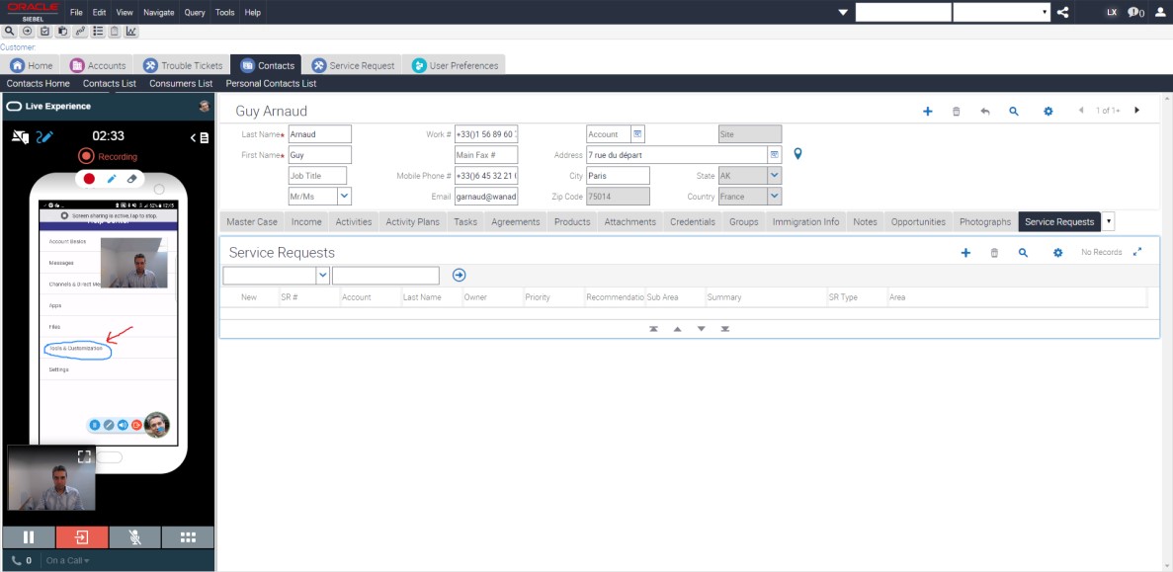1173x572 pixels.
Task: Select the eraser tool above the phone screen
Action: pos(132,179)
